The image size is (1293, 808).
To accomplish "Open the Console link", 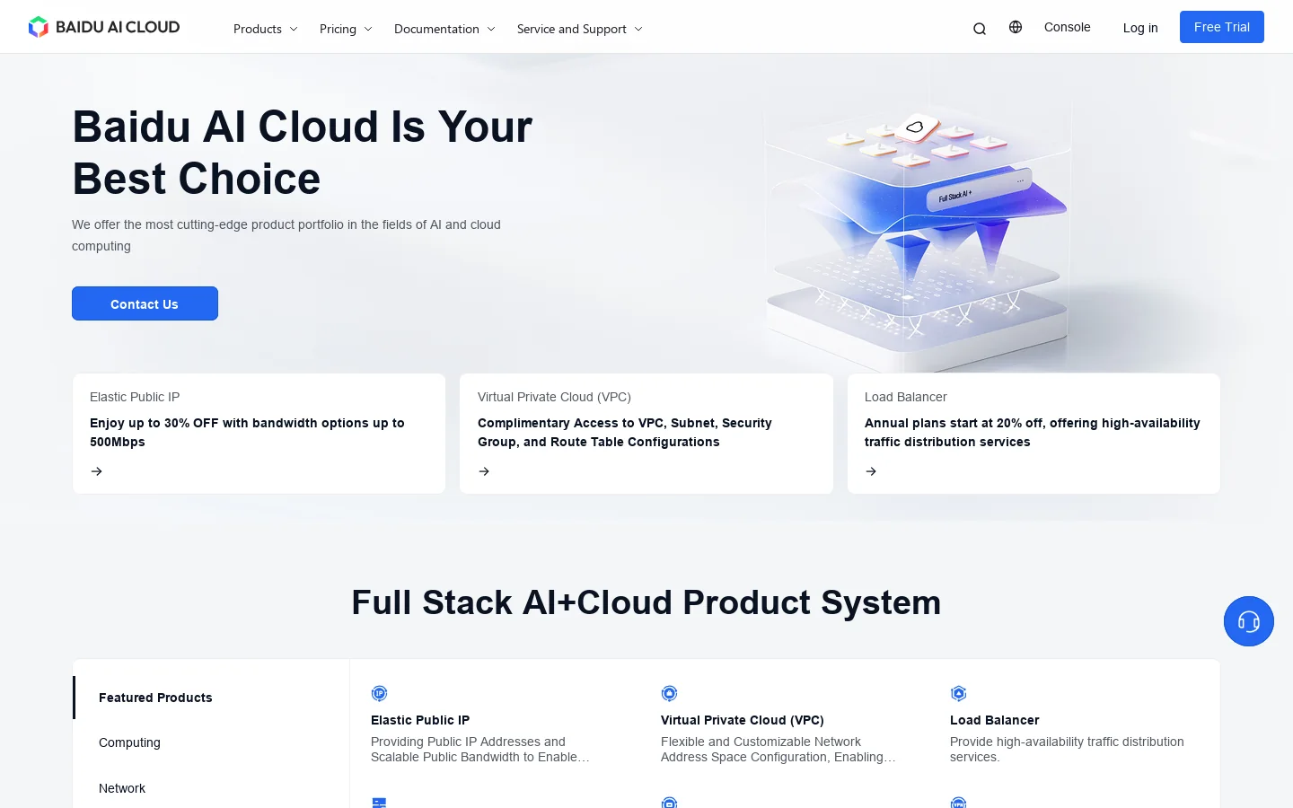I will point(1068,27).
